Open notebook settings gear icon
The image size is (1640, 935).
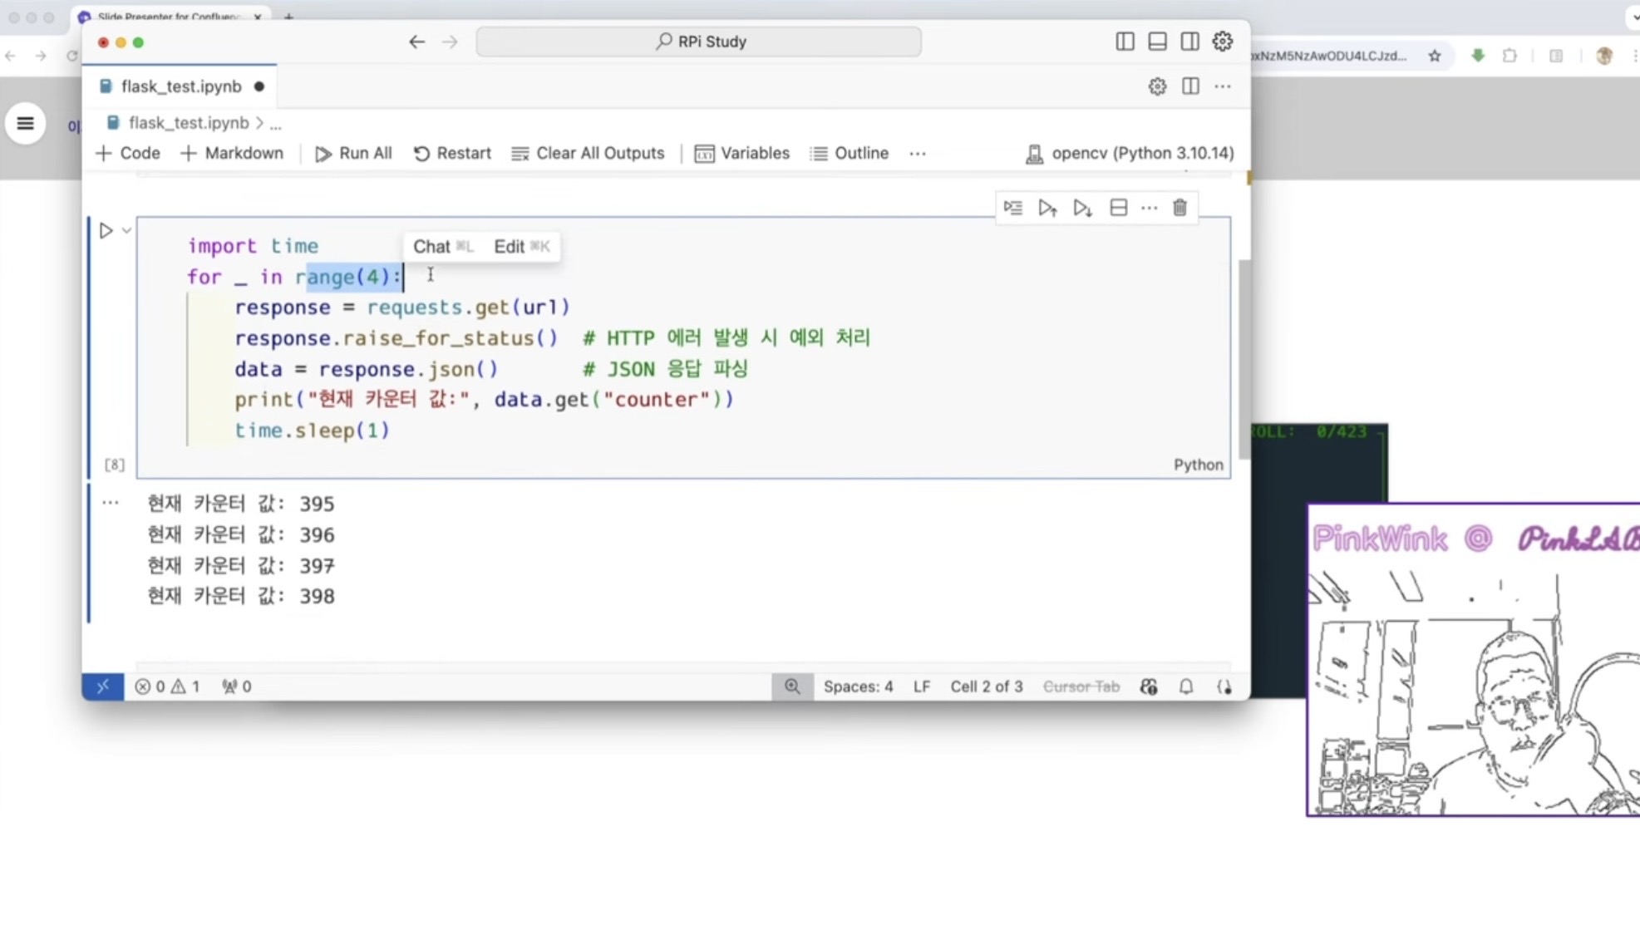click(x=1156, y=86)
